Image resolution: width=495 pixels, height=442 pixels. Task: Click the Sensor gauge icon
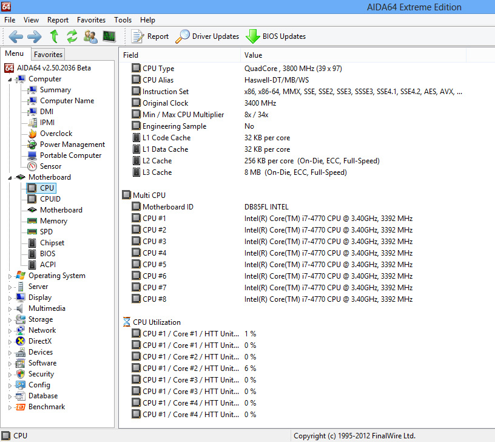click(x=32, y=166)
